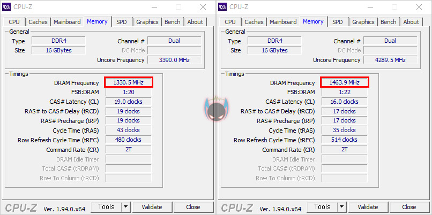432x215 pixels.
Task: Click the tRP 17 clocks value in right window
Action: click(x=345, y=120)
